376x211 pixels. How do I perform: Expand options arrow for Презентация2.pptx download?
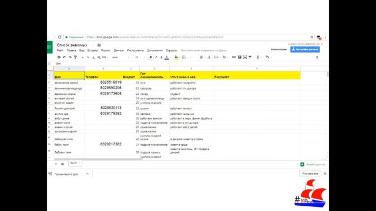(88, 174)
